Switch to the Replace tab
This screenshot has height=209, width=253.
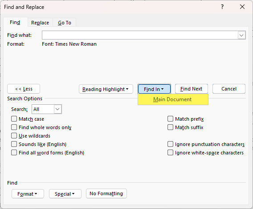40,23
